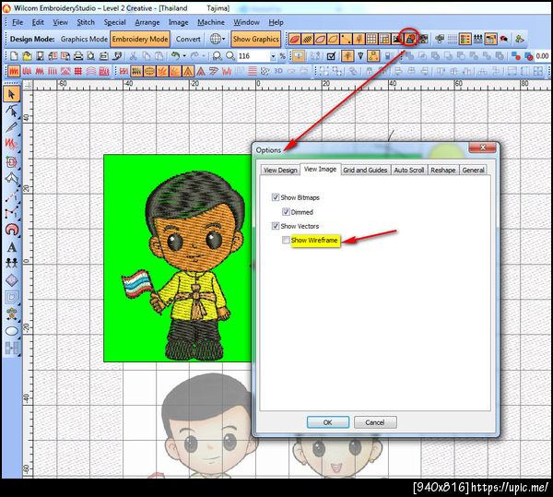This screenshot has height=497, width=553.
Task: Click the zoom factor field showing 116
Action: (x=253, y=56)
